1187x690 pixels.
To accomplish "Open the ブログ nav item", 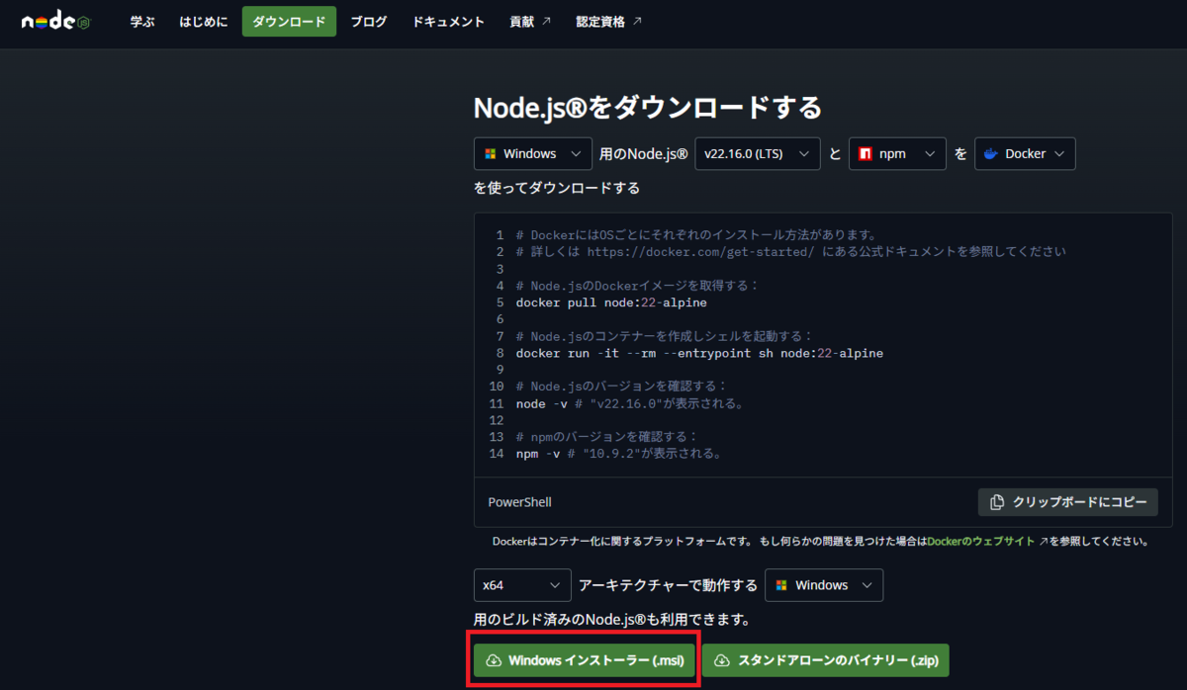I will pyautogui.click(x=369, y=22).
